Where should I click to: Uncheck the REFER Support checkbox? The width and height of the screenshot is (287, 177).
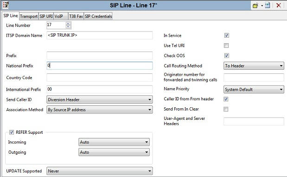(x=12, y=132)
